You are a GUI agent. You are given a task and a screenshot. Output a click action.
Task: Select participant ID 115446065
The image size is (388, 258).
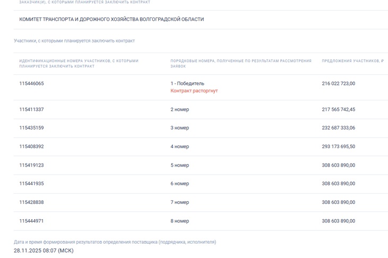tap(31, 83)
